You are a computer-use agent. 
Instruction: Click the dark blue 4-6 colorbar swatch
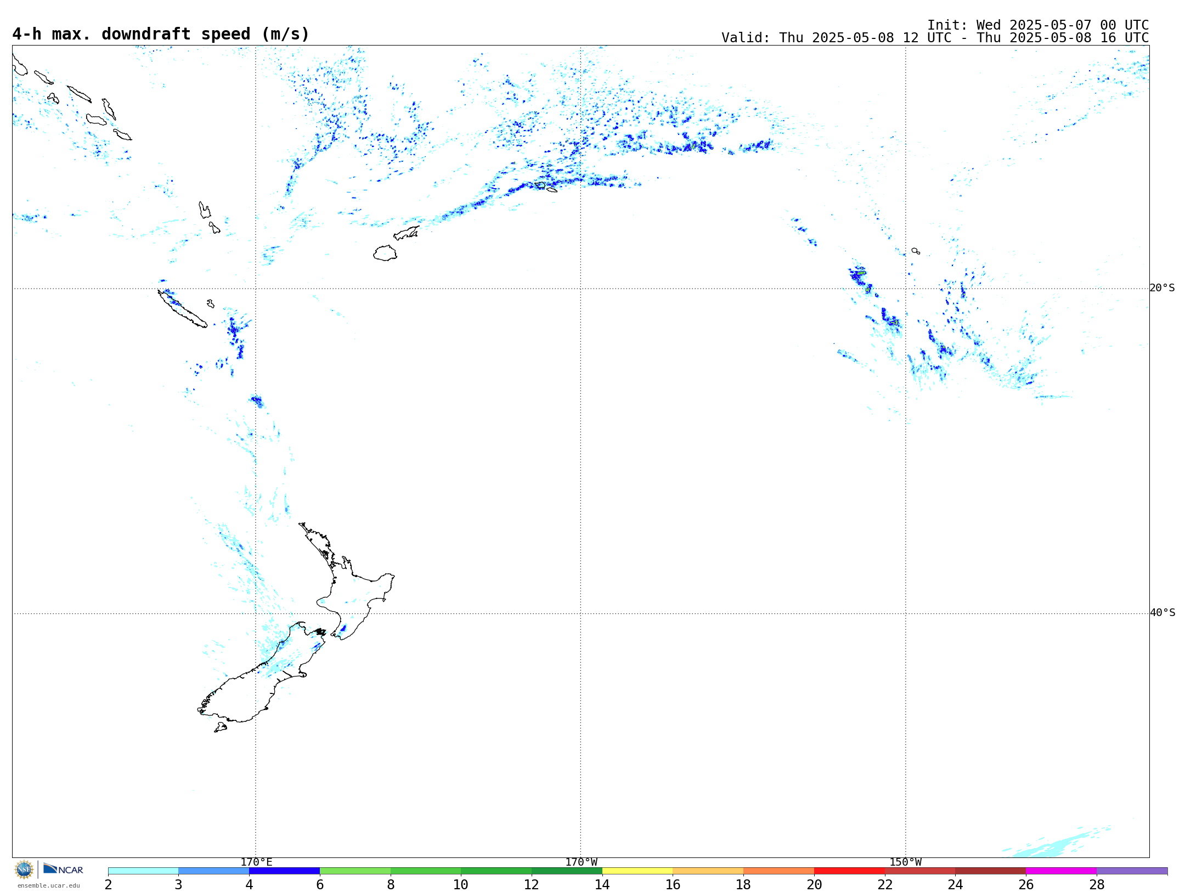tap(284, 871)
